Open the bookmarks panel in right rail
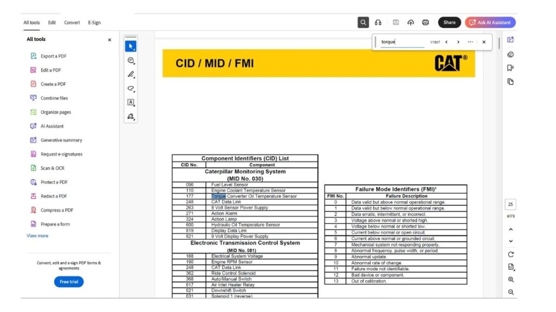 pos(510,68)
